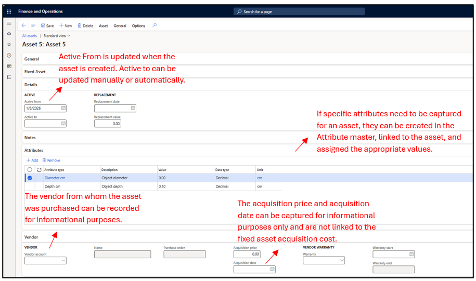Click the All assets breadcrumb link
The width and height of the screenshot is (476, 281).
pyautogui.click(x=30, y=36)
